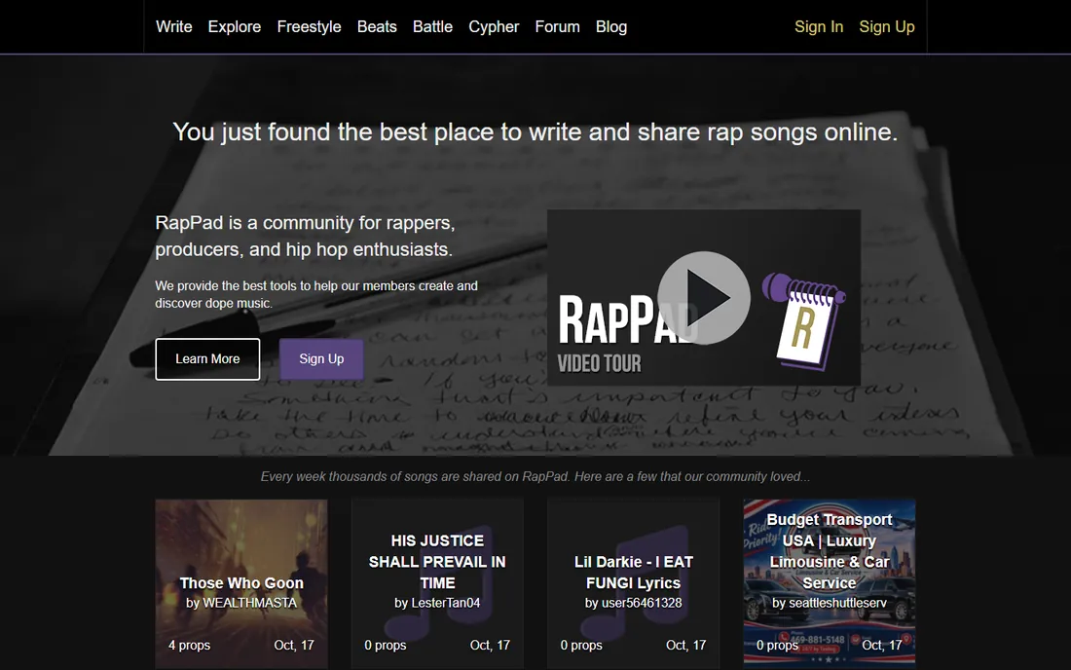
Task: Click author name seattleshuttleserv
Action: coord(837,603)
